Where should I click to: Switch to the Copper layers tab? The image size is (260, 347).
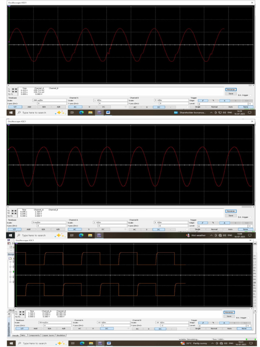click(48, 335)
